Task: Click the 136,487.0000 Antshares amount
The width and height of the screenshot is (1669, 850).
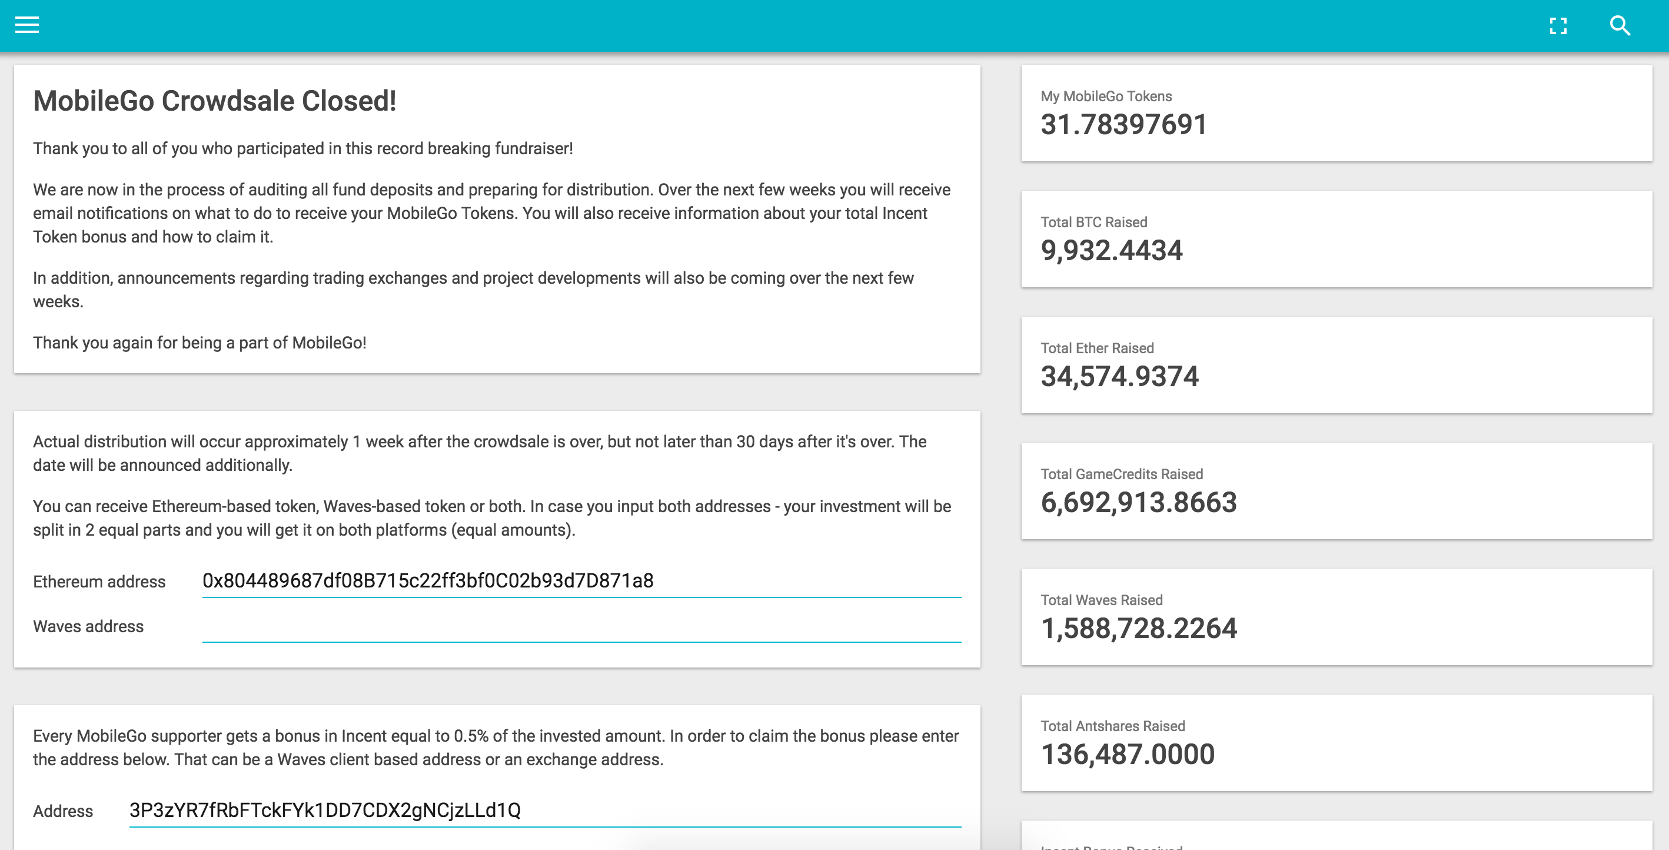Action: coord(1128,755)
